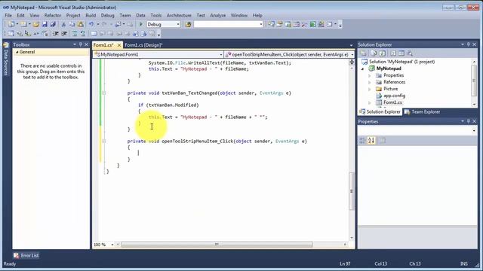This screenshot has height=271, width=483.
Task: Open the method member dropdown in editor
Action: point(352,55)
